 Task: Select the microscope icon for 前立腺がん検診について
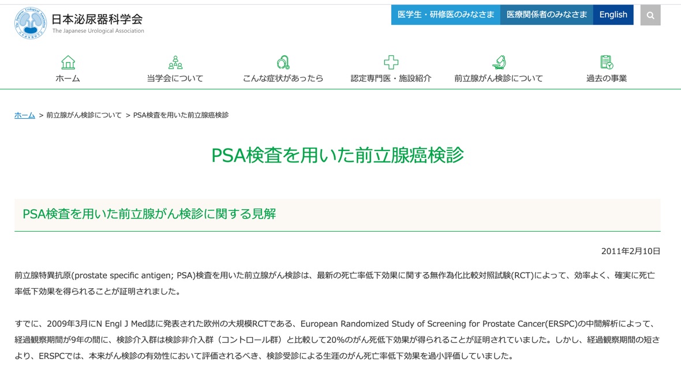[499, 62]
